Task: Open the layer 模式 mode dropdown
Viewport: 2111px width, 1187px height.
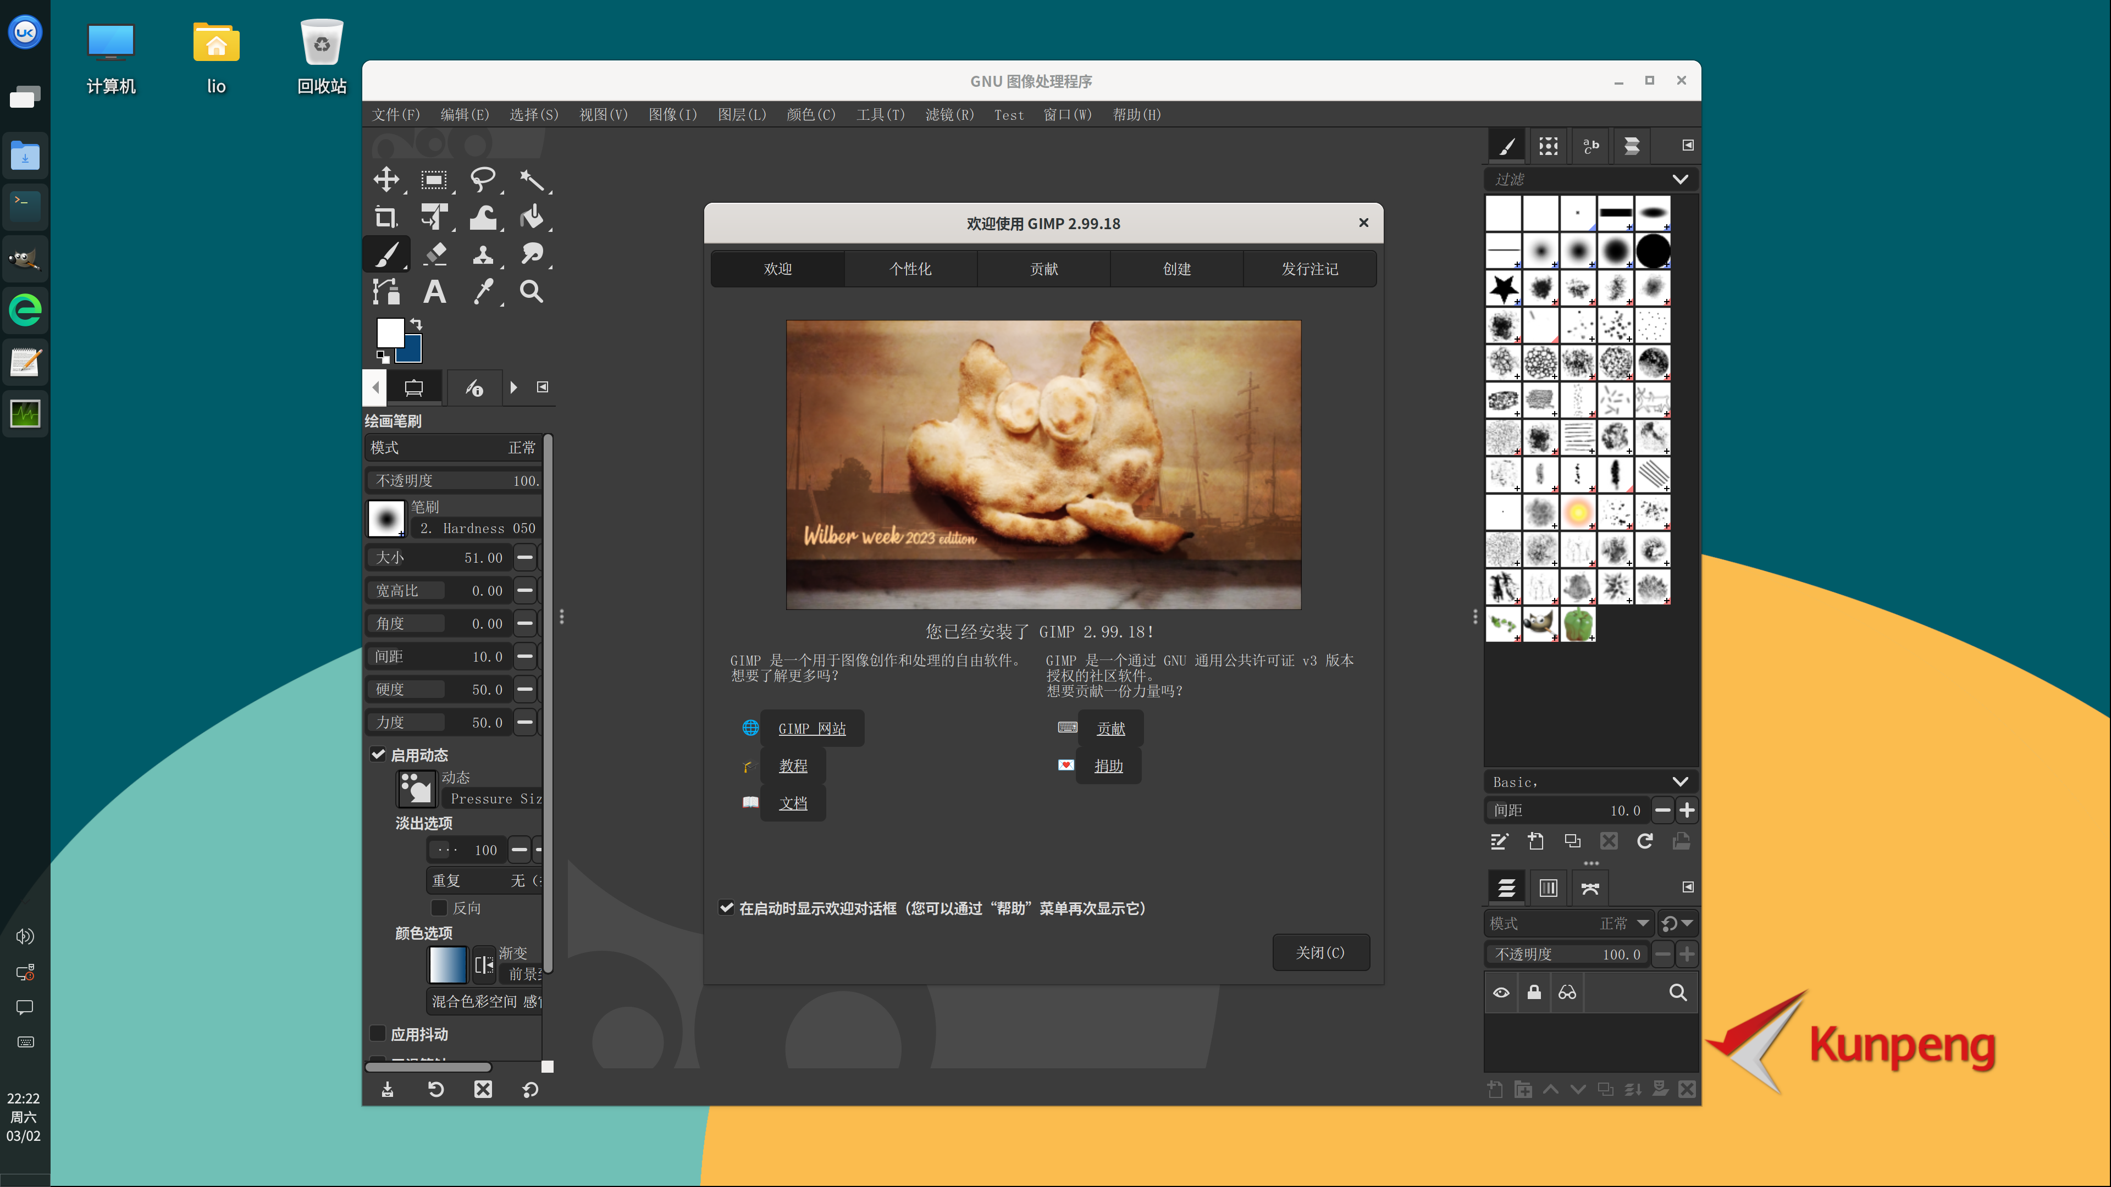Action: click(1568, 923)
